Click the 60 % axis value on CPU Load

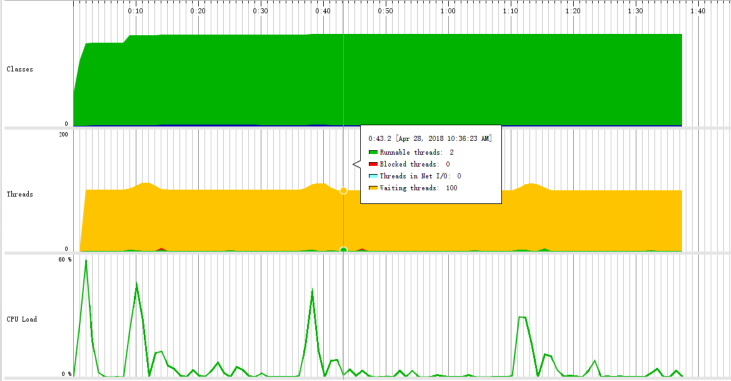pos(66,259)
